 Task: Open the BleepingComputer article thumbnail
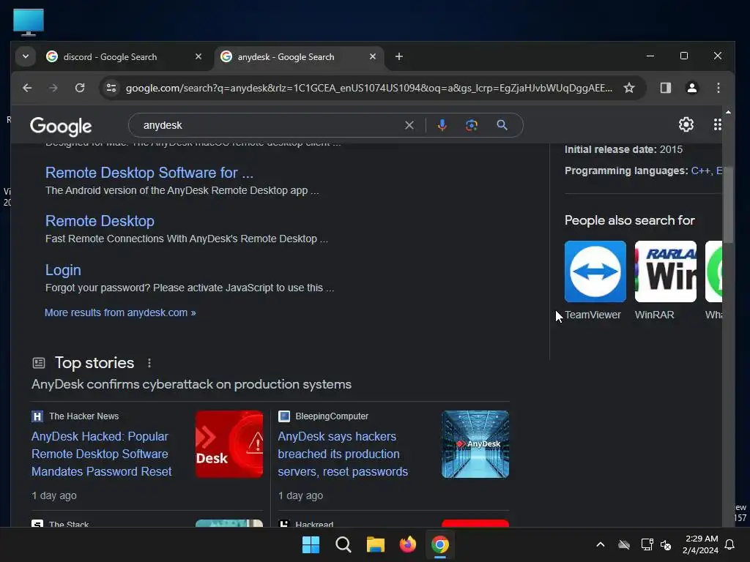pyautogui.click(x=475, y=444)
